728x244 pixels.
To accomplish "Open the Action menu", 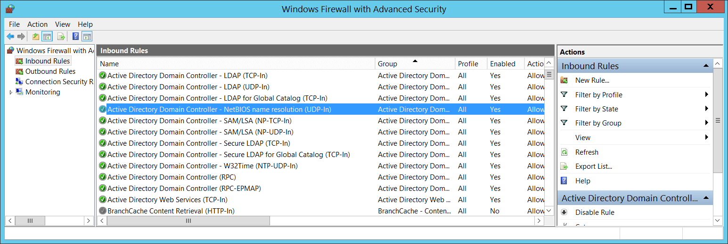I will coord(37,24).
